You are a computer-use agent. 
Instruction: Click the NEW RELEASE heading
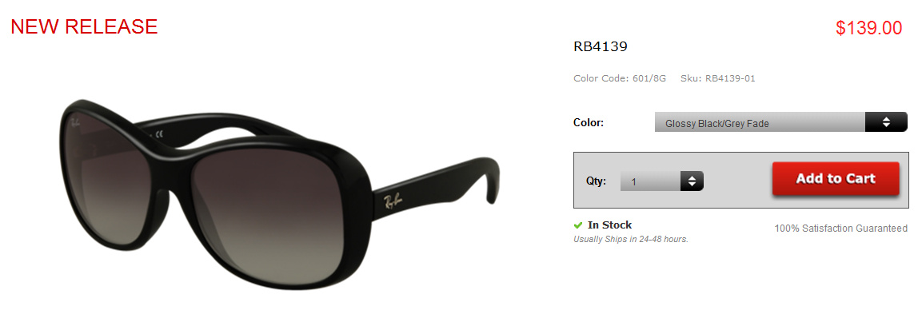[84, 26]
